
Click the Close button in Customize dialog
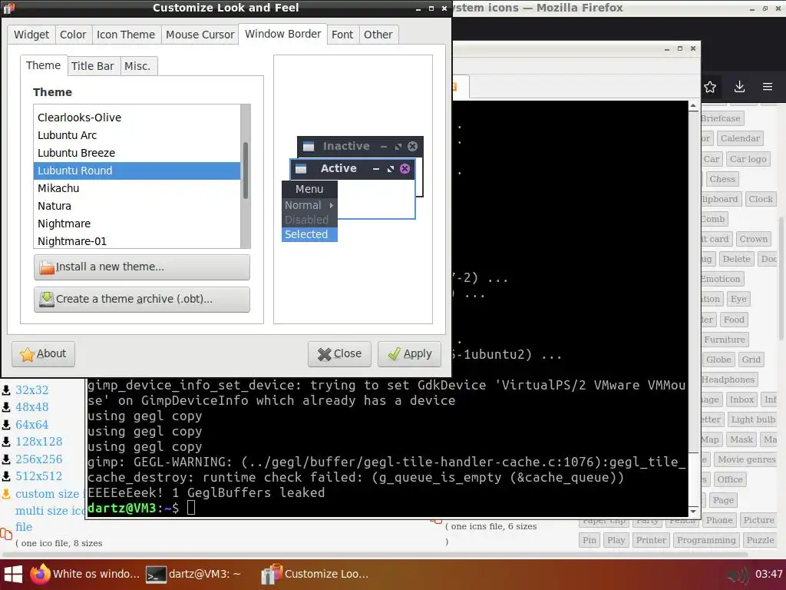click(x=339, y=353)
